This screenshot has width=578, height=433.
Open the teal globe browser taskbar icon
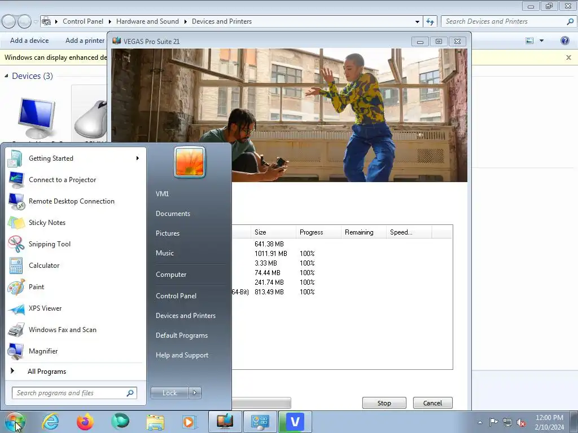[120, 422]
